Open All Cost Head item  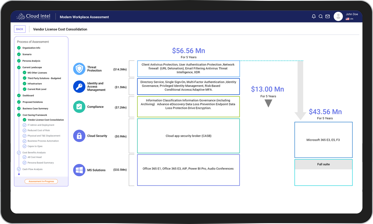pos(34,157)
